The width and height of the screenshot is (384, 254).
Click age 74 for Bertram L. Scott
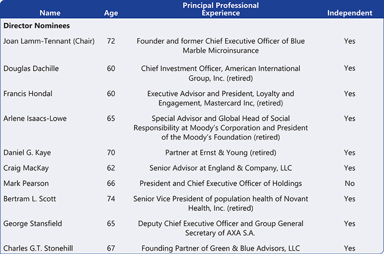111,199
